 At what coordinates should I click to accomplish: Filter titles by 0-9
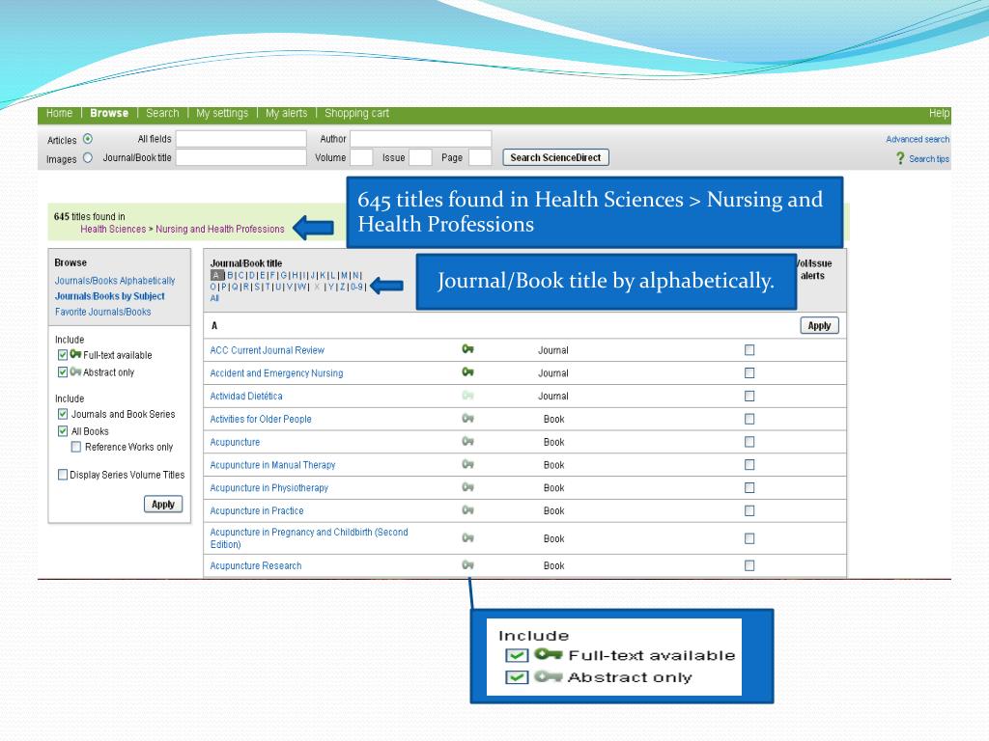356,287
